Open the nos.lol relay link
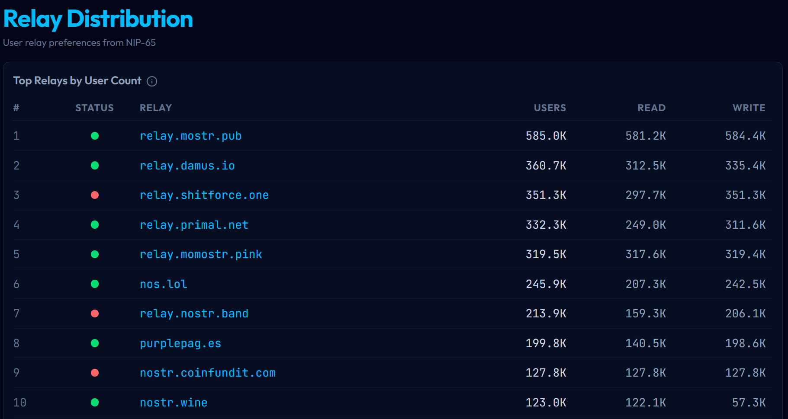This screenshot has height=419, width=788. coord(163,284)
